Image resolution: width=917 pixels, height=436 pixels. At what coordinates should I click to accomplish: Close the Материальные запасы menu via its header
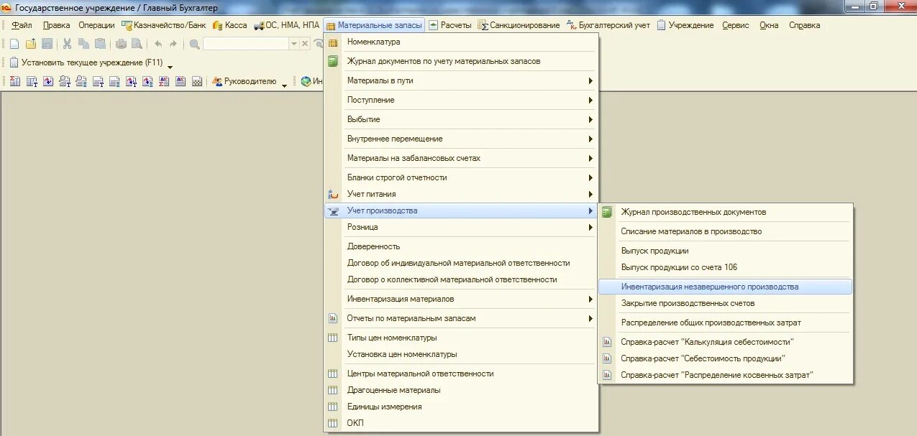374,25
